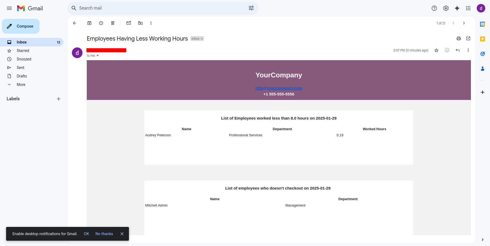The height and width of the screenshot is (246, 490).
Task: Star this message
Action: (436, 50)
